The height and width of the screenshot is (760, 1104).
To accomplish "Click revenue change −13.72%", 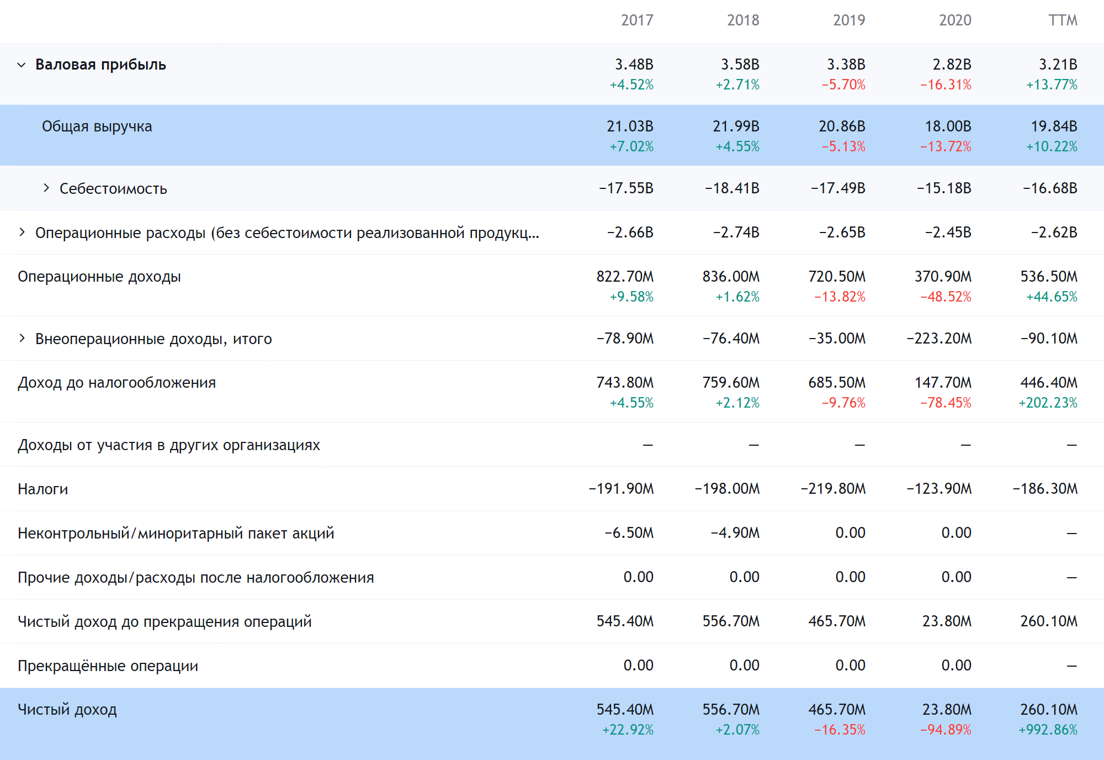I will (946, 147).
